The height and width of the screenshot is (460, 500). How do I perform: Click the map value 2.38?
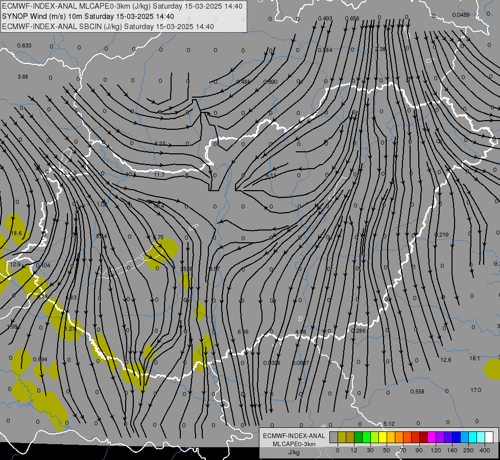(380, 49)
